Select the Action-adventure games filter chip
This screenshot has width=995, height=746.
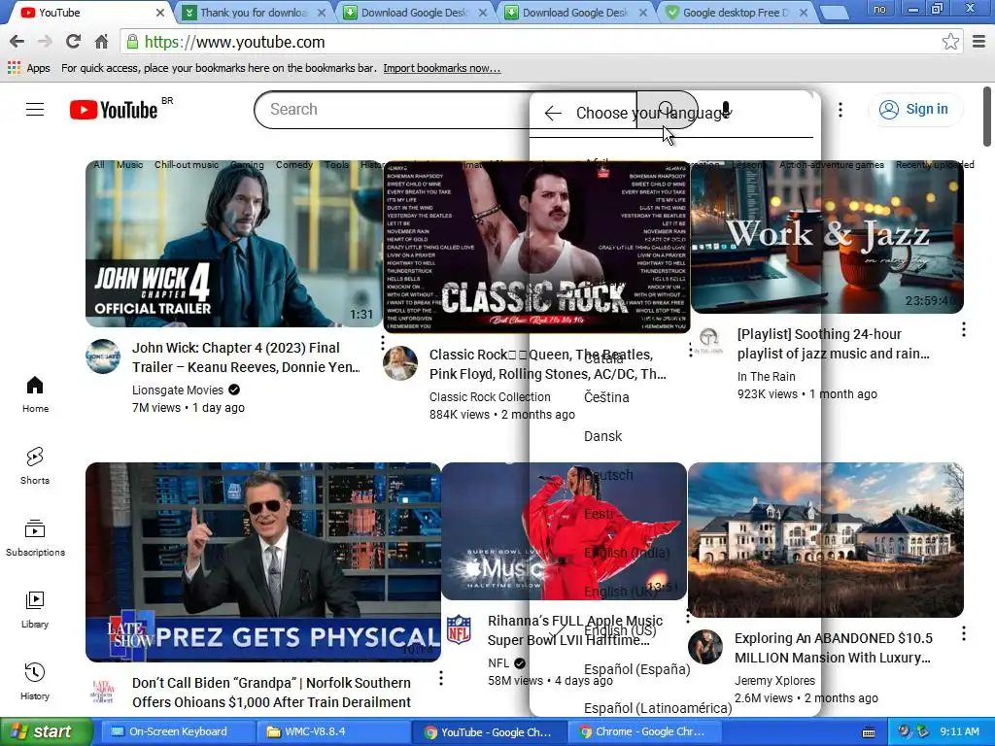[832, 165]
